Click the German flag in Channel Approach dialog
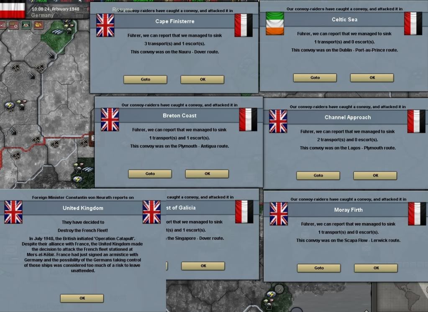 coord(417,121)
